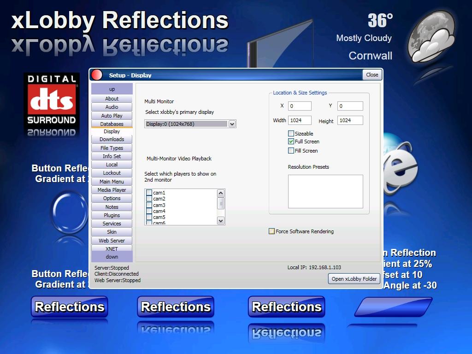472x354 pixels.
Task: Click the up button in setup sidebar
Action: [112, 89]
